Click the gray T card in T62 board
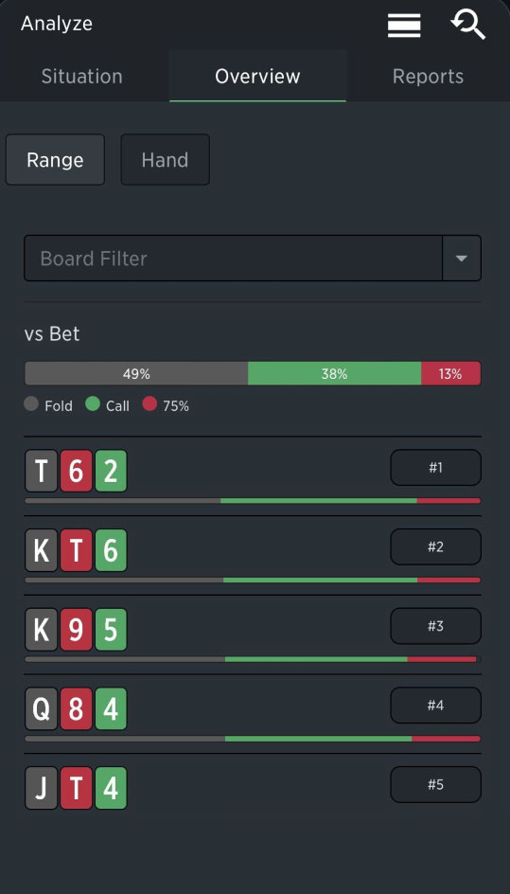Image resolution: width=510 pixels, height=894 pixels. coord(41,471)
